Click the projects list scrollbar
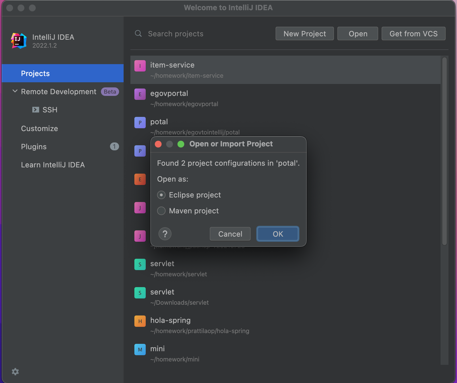The width and height of the screenshot is (457, 383). pos(445,151)
